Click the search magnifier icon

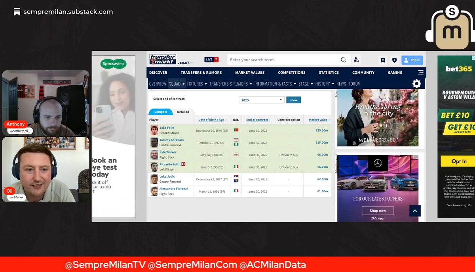343,60
